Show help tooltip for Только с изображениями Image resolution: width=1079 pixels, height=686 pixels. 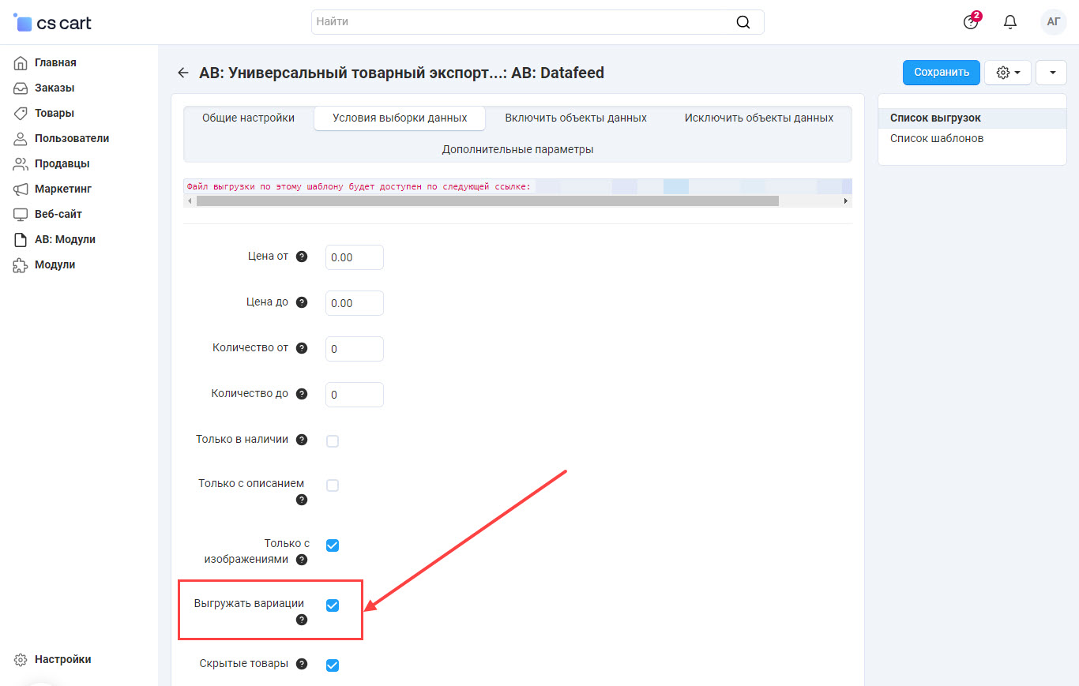point(301,560)
